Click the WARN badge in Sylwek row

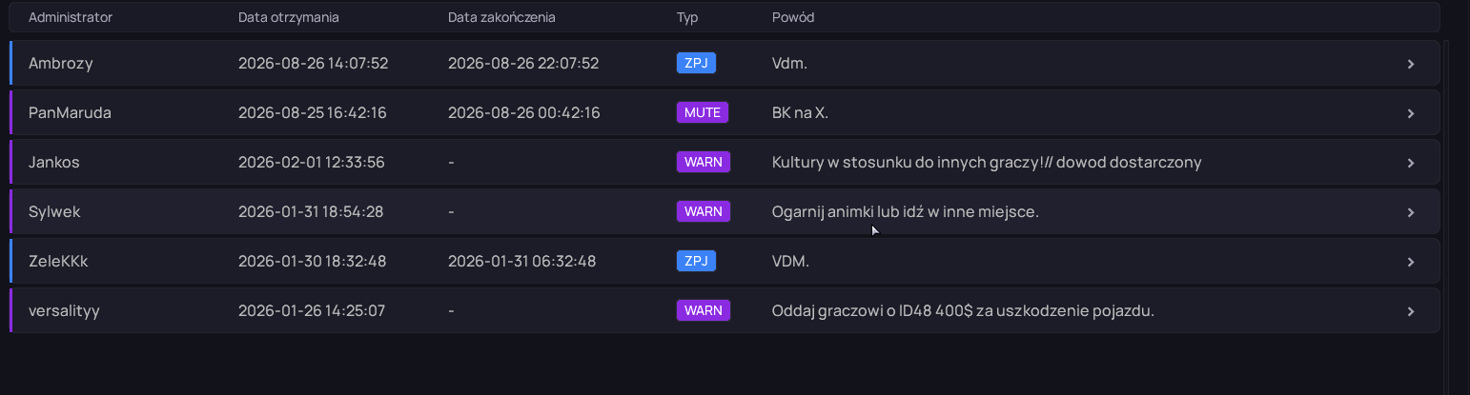[704, 211]
